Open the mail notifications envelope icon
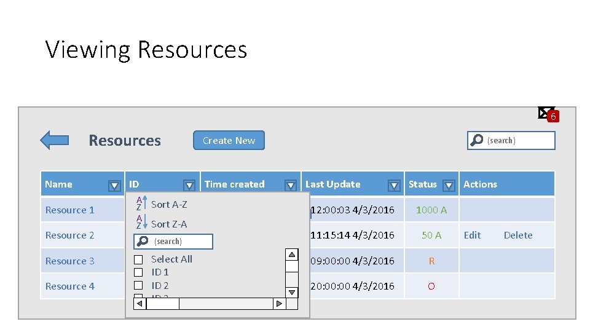The width and height of the screenshot is (590, 332). [545, 112]
